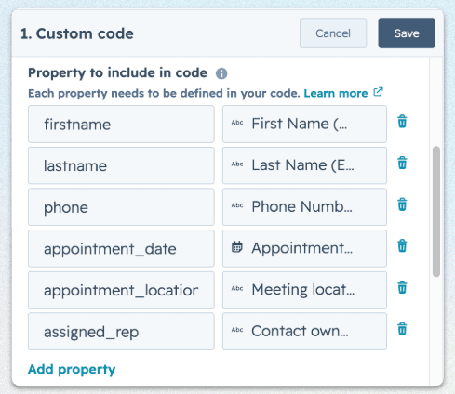Save the custom code action
Image resolution: width=455 pixels, height=394 pixels.
pos(407,33)
